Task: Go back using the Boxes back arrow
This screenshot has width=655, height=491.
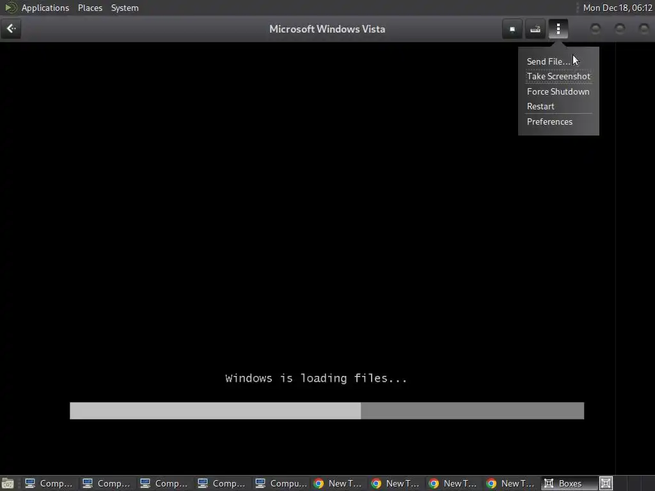Action: click(11, 29)
